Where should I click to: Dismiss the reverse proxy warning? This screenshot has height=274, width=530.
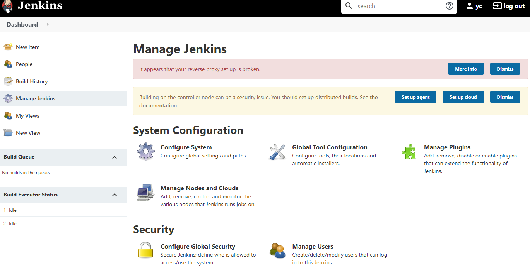505,69
